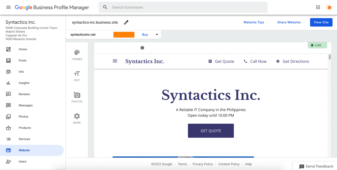The height and width of the screenshot is (170, 337).
Task: Click the Google Business Profile Manager logo
Action: 52,7
